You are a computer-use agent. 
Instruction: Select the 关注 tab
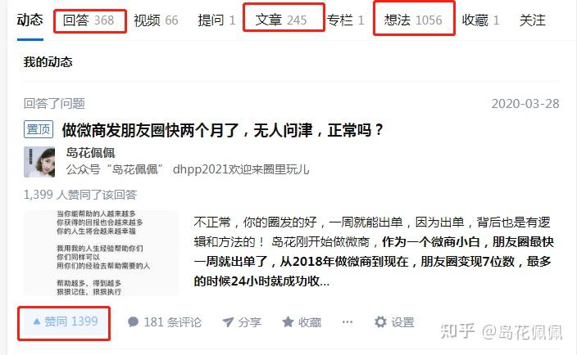pos(532,20)
